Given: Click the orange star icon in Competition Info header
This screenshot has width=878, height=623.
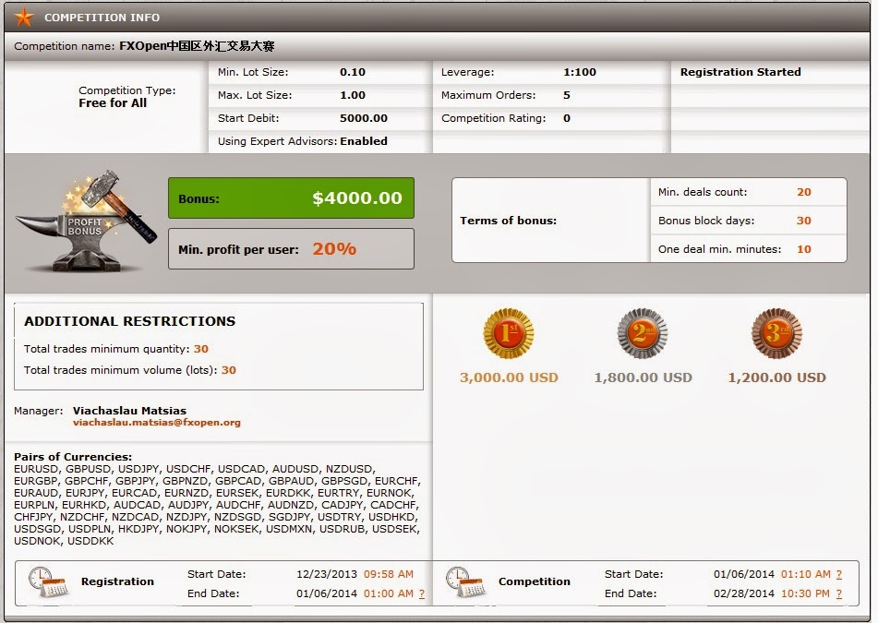Looking at the screenshot, I should point(23,18).
